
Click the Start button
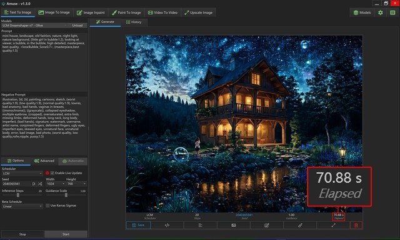coord(66,234)
